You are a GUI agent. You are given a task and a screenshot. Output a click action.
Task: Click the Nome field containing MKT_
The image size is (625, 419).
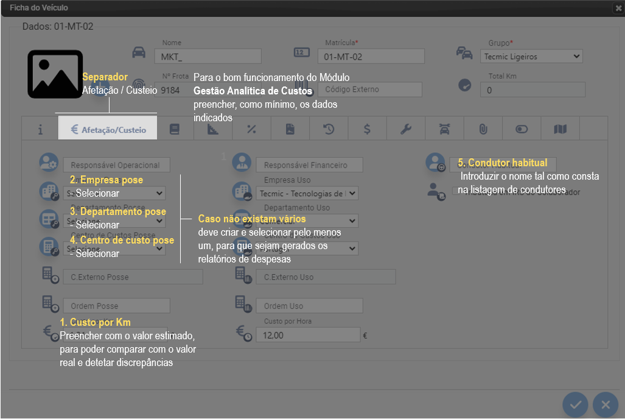208,56
